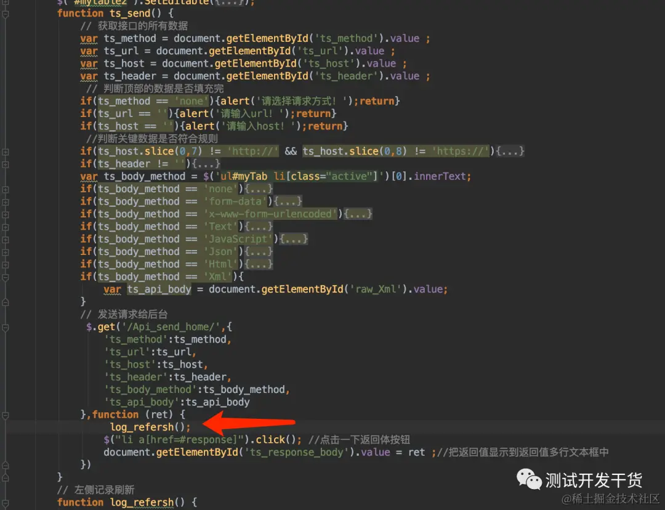Click the 'ts_header':ts_header parameter line
The height and width of the screenshot is (510, 665).
click(x=167, y=377)
